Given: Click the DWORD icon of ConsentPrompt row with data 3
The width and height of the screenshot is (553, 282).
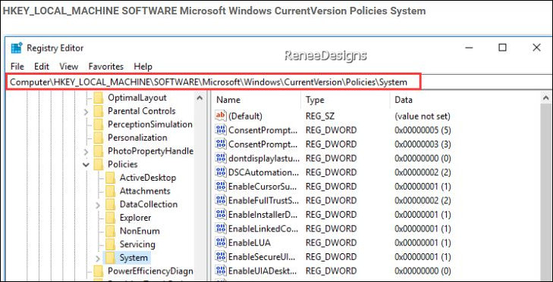Looking at the screenshot, I should pyautogui.click(x=221, y=144).
